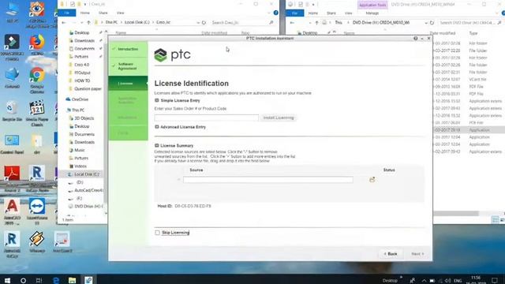The height and width of the screenshot is (284, 505).
Task: Select the Licenses step in sidebar
Action: [x=128, y=84]
